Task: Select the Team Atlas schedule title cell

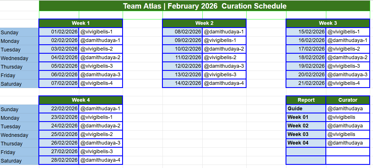Action: click(x=204, y=6)
